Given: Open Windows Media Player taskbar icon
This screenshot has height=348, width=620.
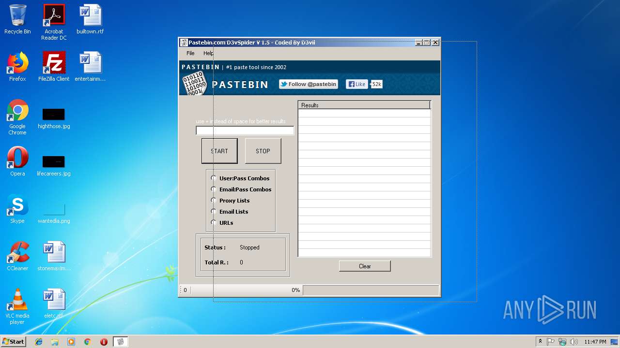Looking at the screenshot, I should click(71, 342).
